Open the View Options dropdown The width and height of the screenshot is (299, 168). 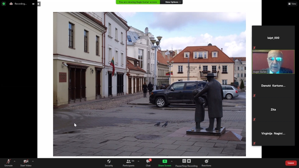point(173,2)
